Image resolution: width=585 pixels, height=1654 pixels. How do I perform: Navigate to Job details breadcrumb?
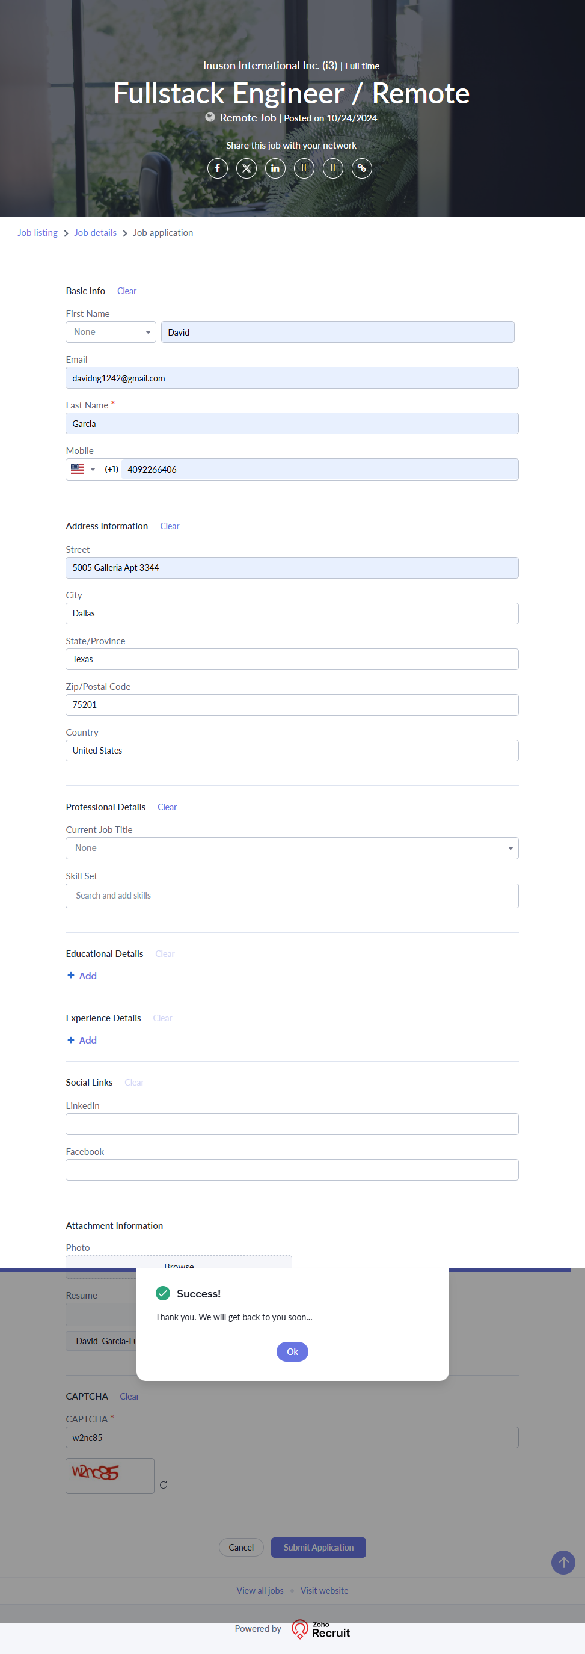(x=95, y=232)
